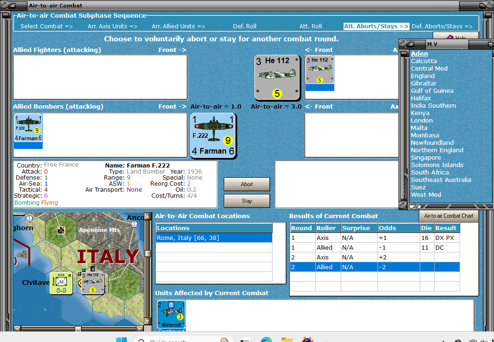Select Central Med in the M V list
The image size is (494, 342).
pos(429,68)
